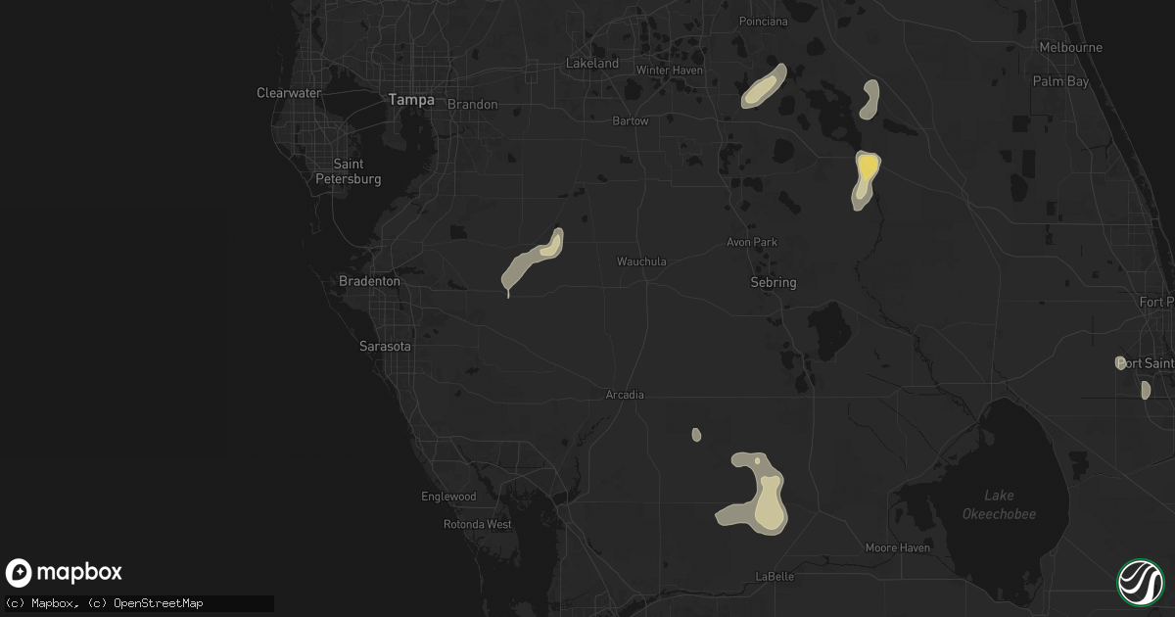Image resolution: width=1175 pixels, height=617 pixels.
Task: Click the Avon Park label
Action: (x=752, y=242)
